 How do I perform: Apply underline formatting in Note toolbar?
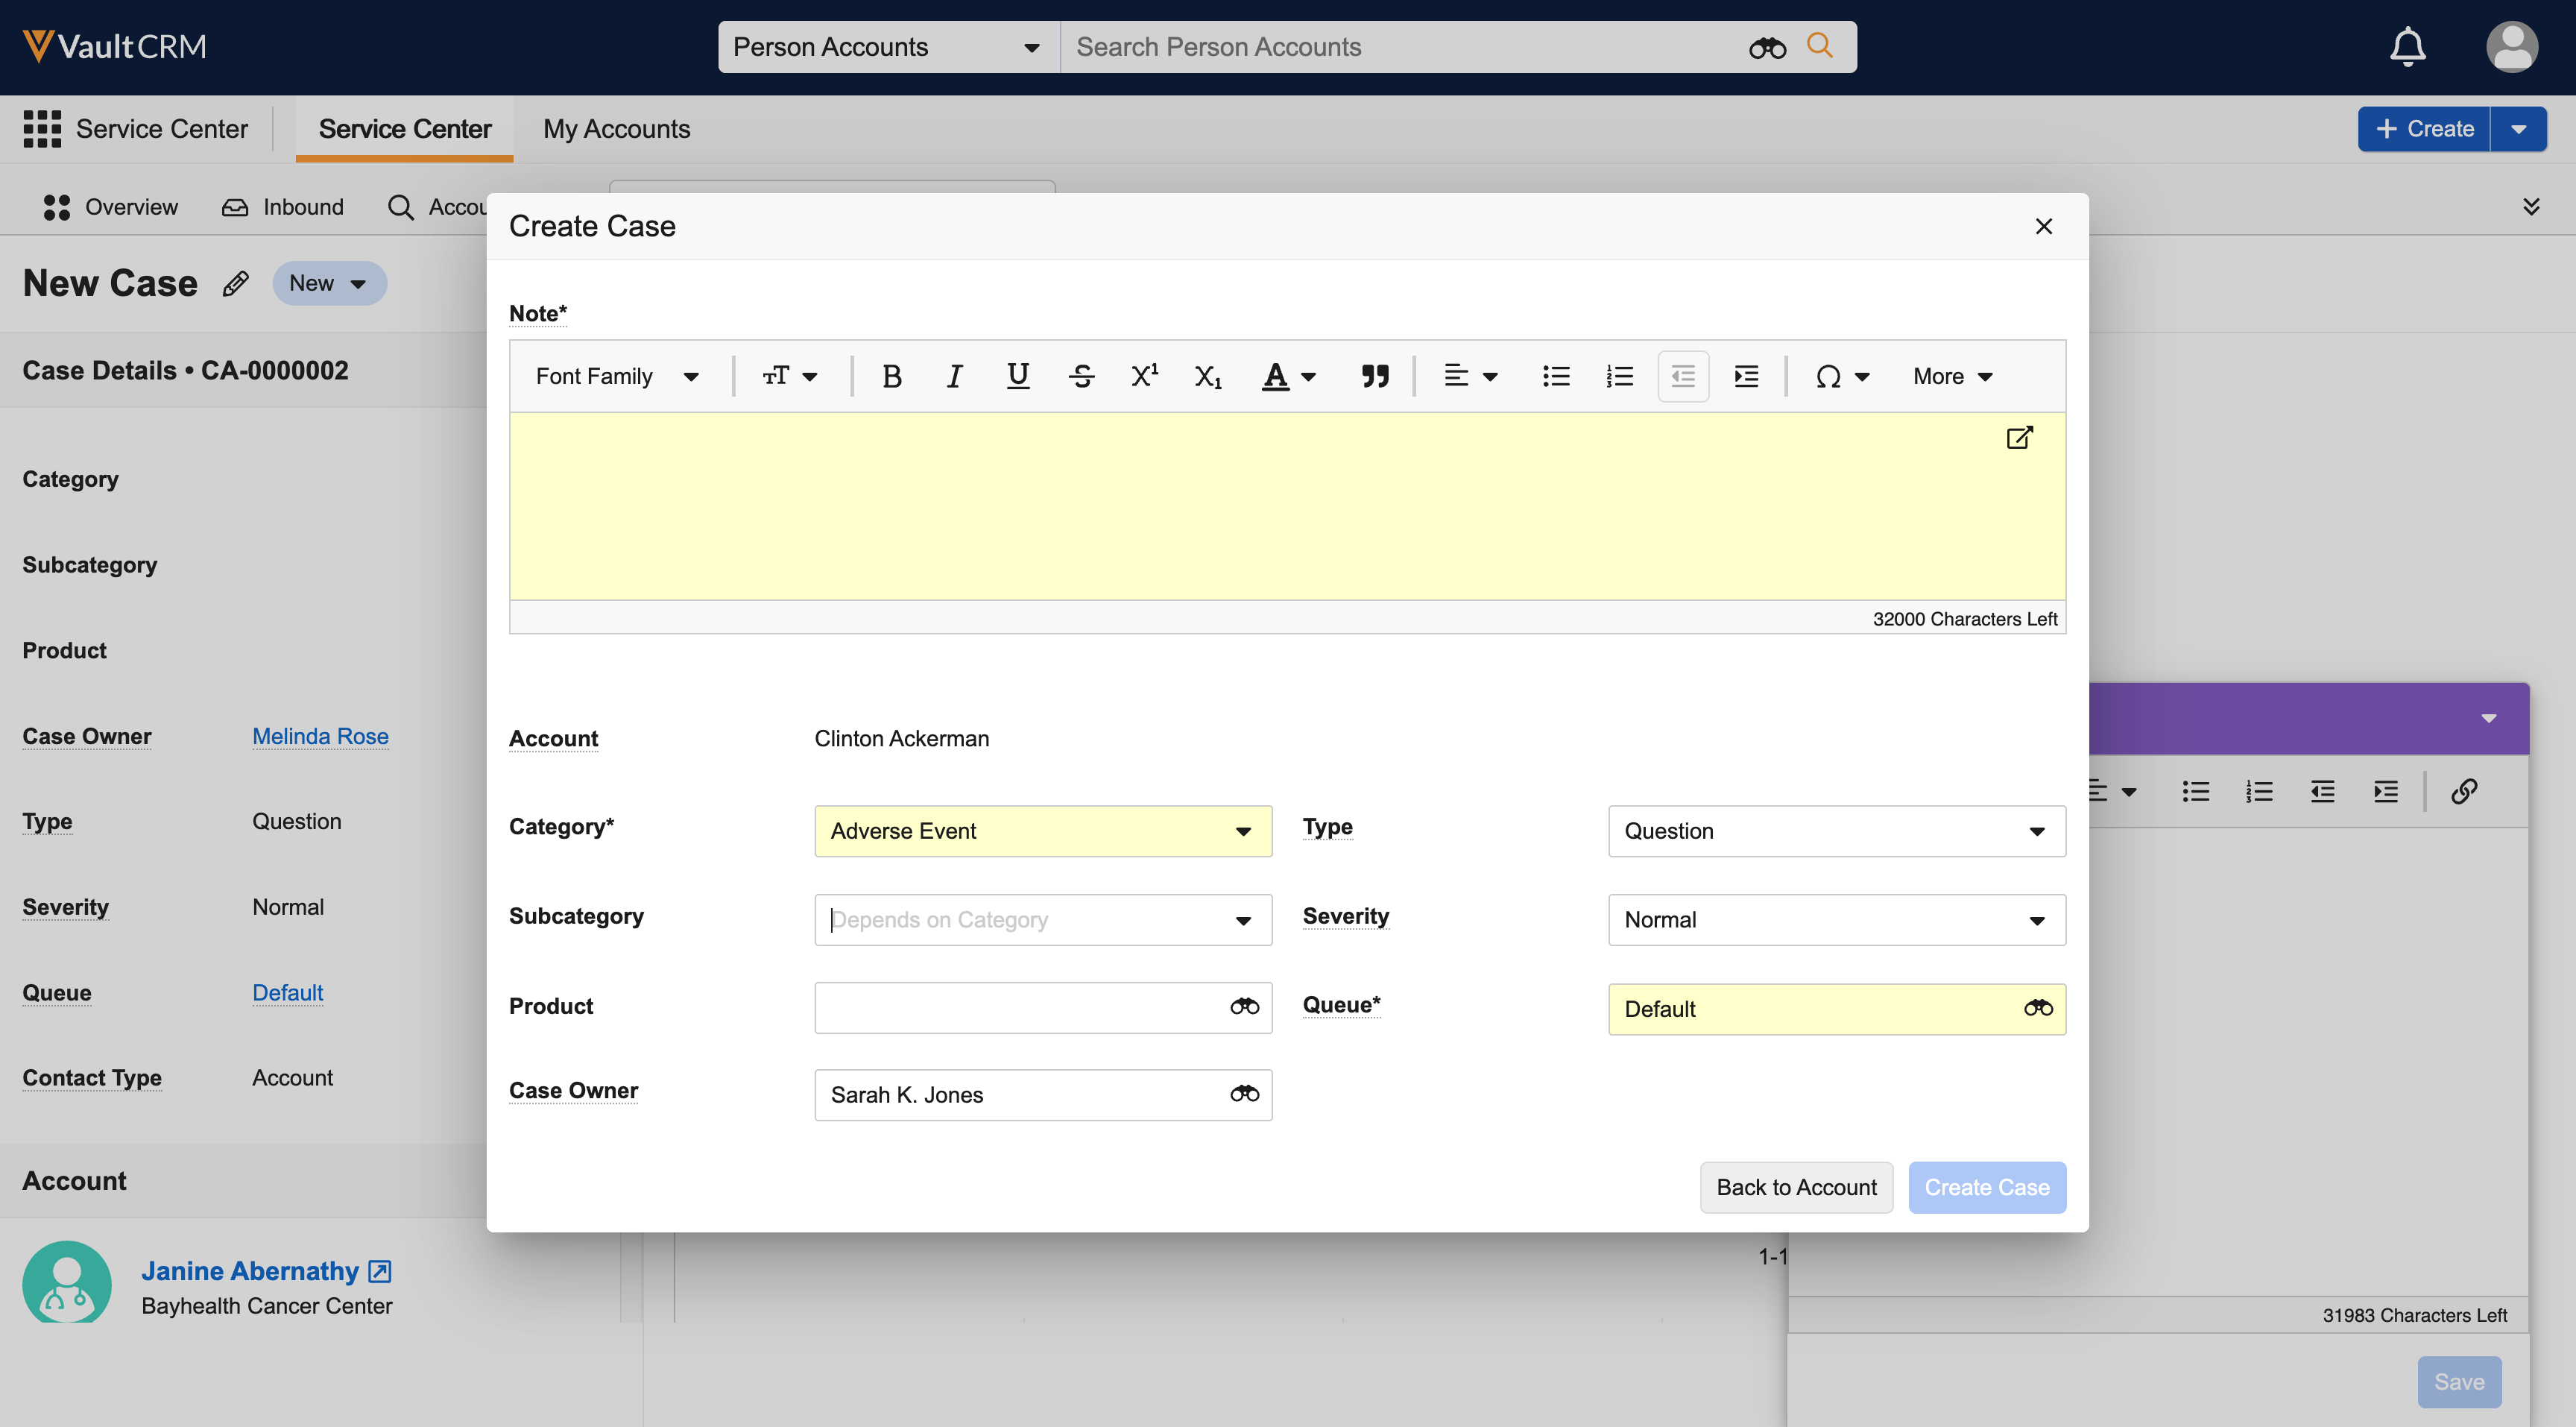coord(1017,376)
